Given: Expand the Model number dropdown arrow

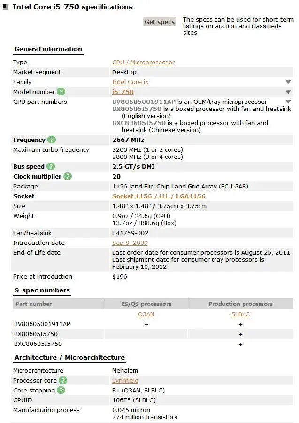Looking at the screenshot, I should point(288,92).
